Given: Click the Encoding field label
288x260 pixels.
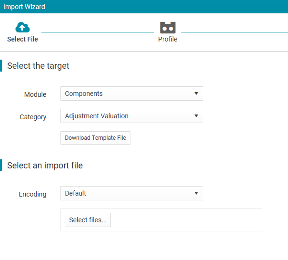Looking at the screenshot, I should [x=32, y=194].
